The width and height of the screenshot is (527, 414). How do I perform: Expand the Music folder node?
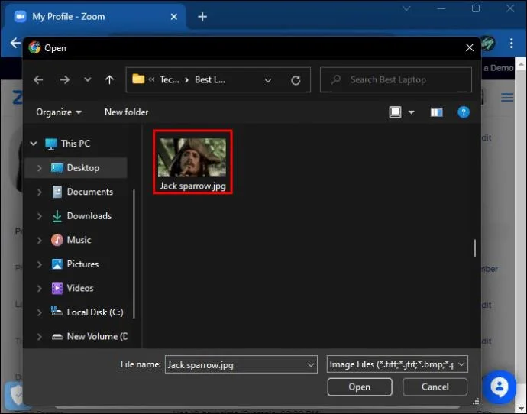click(39, 240)
